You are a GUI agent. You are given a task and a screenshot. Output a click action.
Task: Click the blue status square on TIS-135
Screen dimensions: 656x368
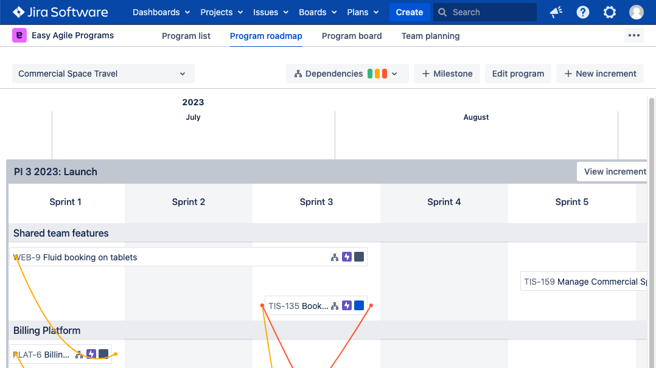[x=359, y=305]
